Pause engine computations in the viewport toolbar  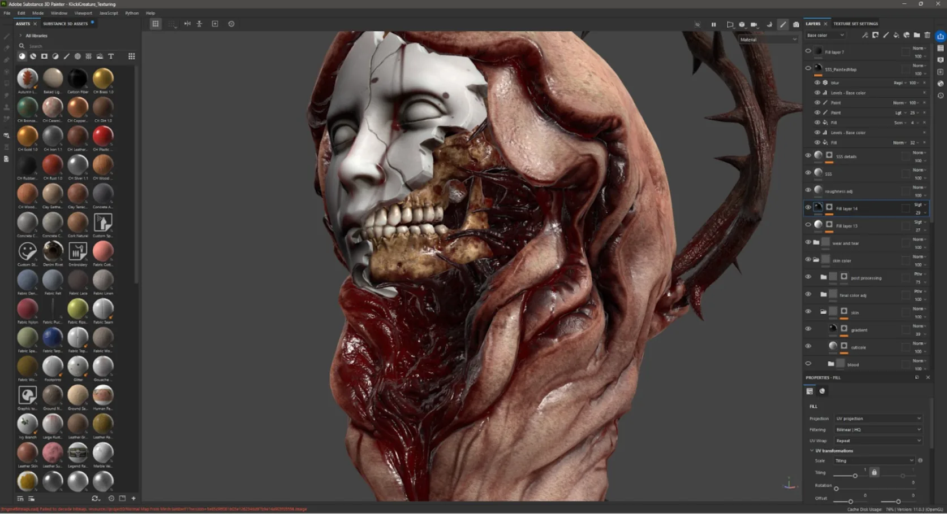point(713,24)
